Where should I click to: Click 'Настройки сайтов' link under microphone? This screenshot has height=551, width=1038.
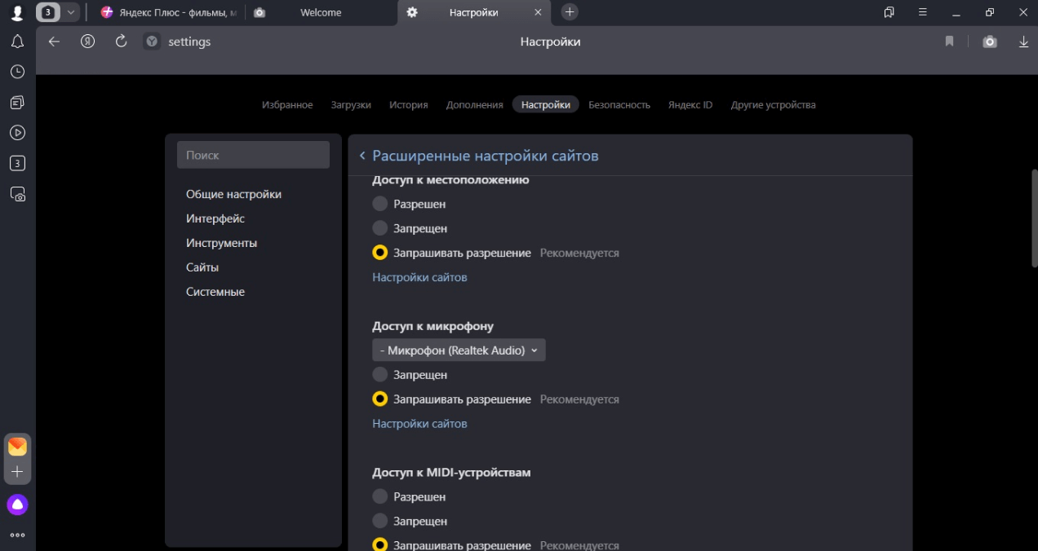coord(419,424)
